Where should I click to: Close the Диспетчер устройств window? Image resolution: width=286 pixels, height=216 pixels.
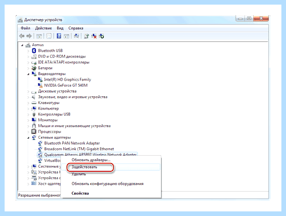[x=261, y=18]
